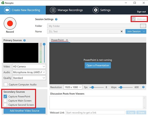The image size is (148, 116).
Task: Clear the session Name field with X
Action: click(122, 32)
